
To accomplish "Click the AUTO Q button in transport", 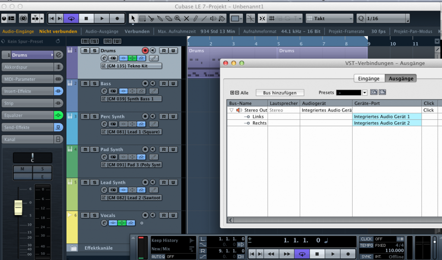I will pyautogui.click(x=158, y=257).
